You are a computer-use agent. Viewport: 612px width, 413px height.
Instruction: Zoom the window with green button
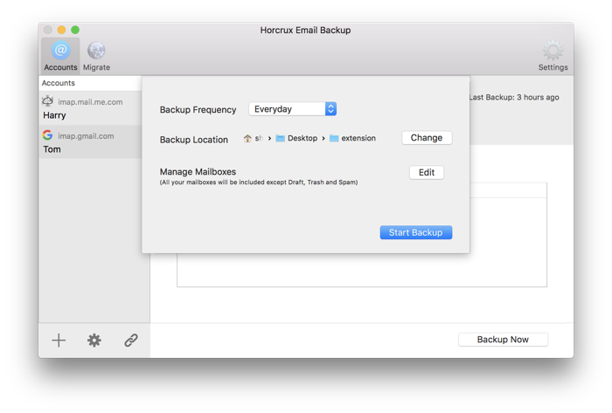pos(75,30)
